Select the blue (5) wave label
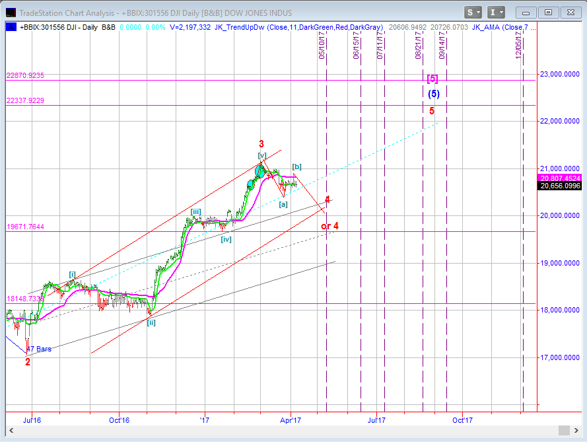 434,94
